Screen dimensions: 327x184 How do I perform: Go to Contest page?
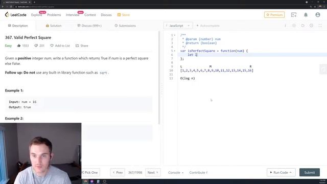point(90,15)
